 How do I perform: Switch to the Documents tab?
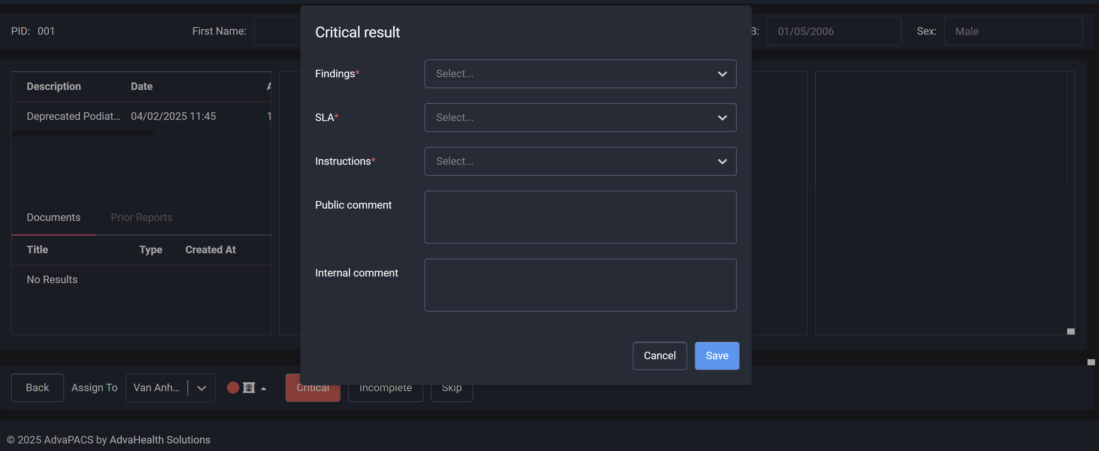click(x=53, y=217)
